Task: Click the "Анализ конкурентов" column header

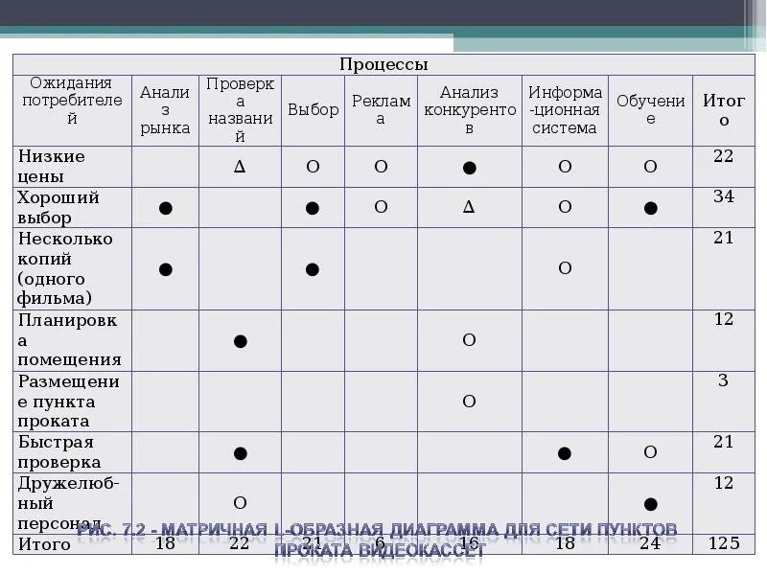Action: pyautogui.click(x=470, y=110)
